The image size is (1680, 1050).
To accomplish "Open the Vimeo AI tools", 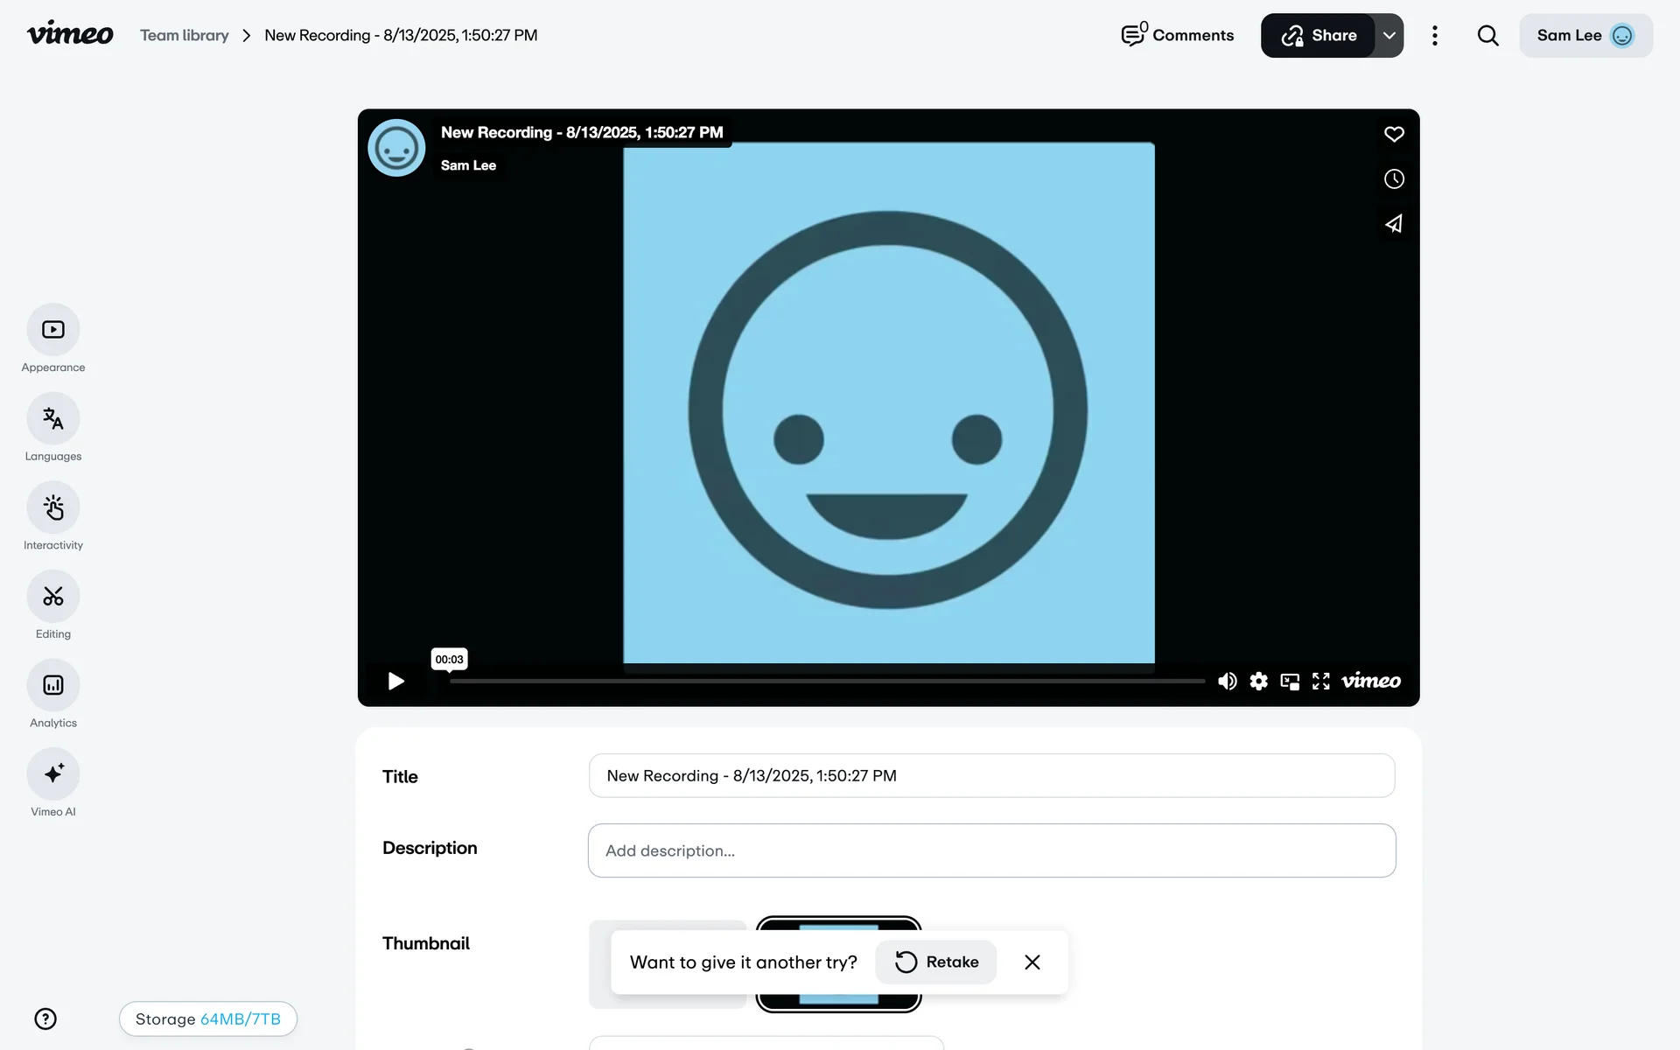I will point(53,774).
